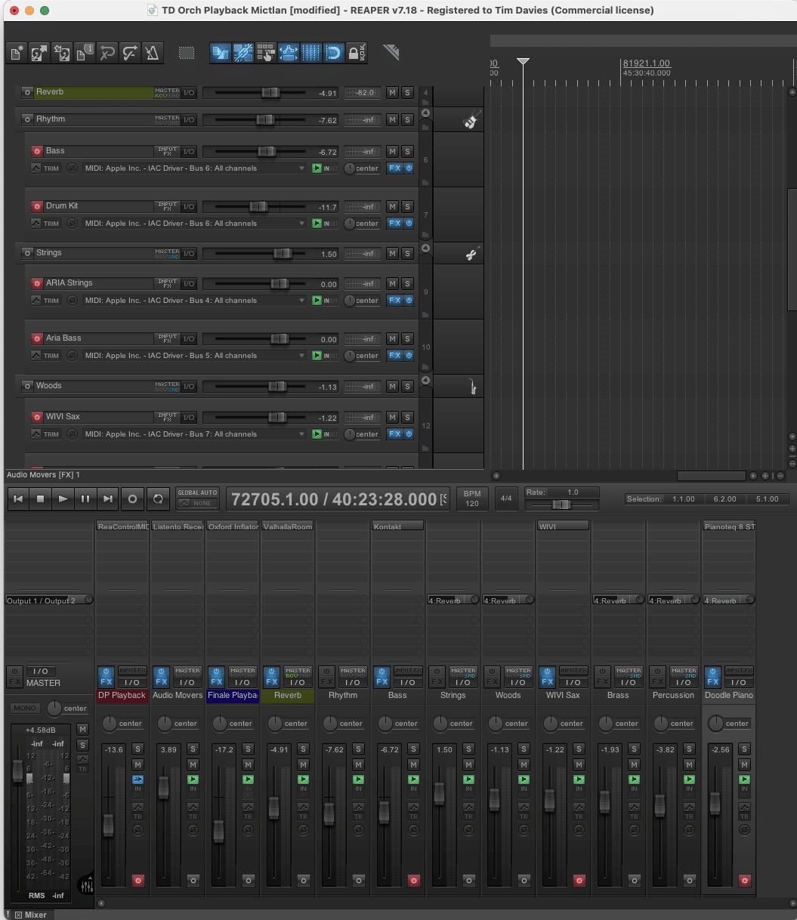This screenshot has height=920, width=797.
Task: Mute the Drum Kit track
Action: tap(392, 206)
